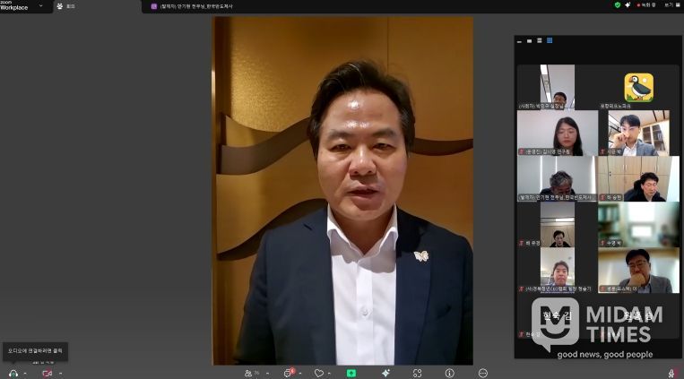Open the participants panel icon
Viewport: 684px width, 379px height.
point(248,374)
